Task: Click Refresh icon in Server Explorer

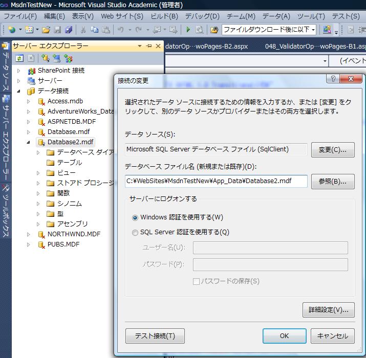Action: [19, 58]
